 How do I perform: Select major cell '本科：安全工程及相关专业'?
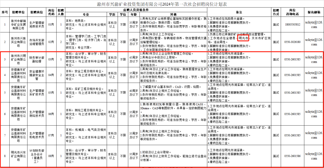tap(86, 74)
